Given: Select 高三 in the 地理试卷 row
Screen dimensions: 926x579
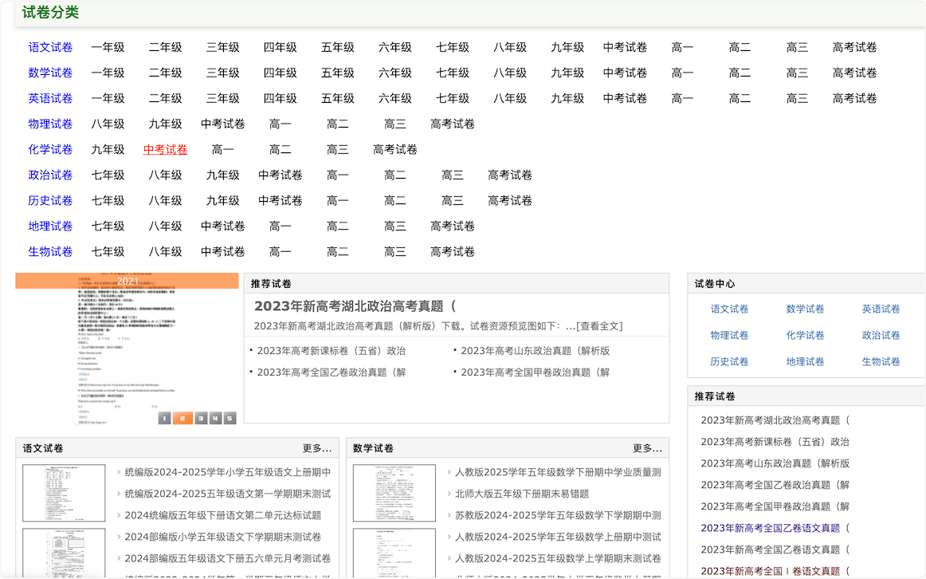Looking at the screenshot, I should [395, 226].
